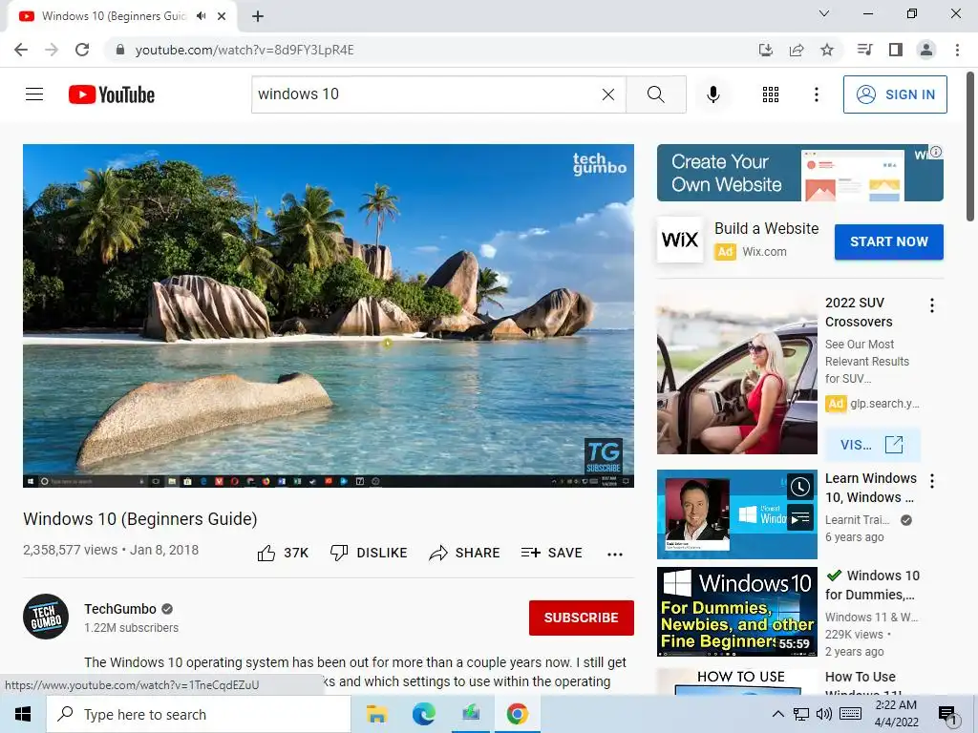Image resolution: width=978 pixels, height=733 pixels.
Task: Open the media control icon in Chrome toolbar
Action: point(864,50)
